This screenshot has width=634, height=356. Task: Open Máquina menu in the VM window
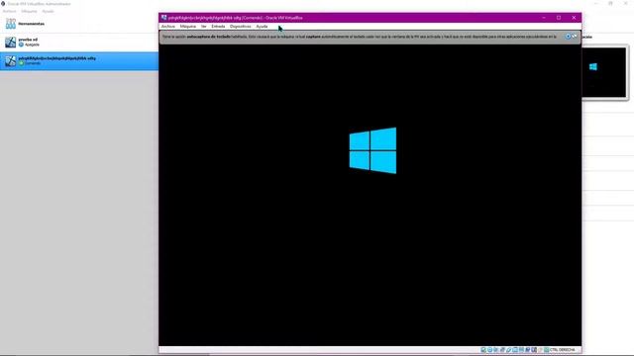pyautogui.click(x=188, y=27)
